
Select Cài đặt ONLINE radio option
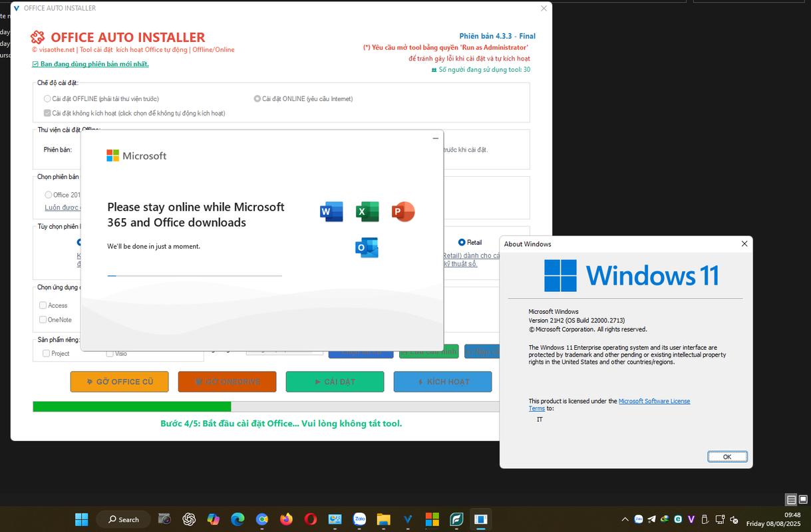257,98
